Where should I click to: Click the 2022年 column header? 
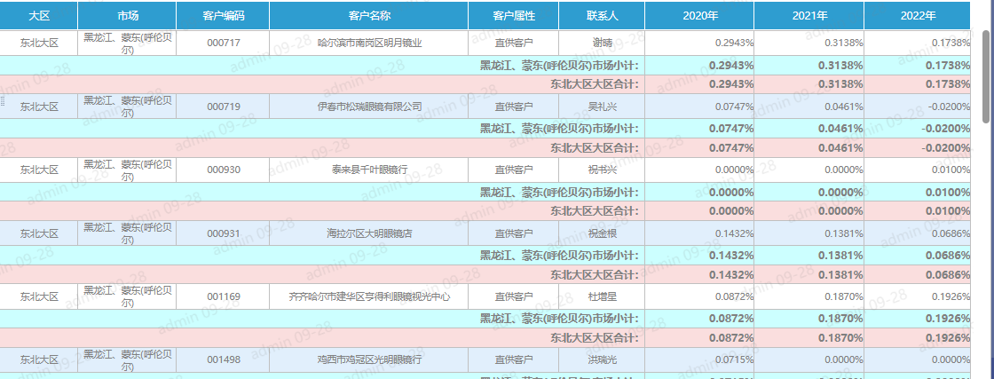918,16
